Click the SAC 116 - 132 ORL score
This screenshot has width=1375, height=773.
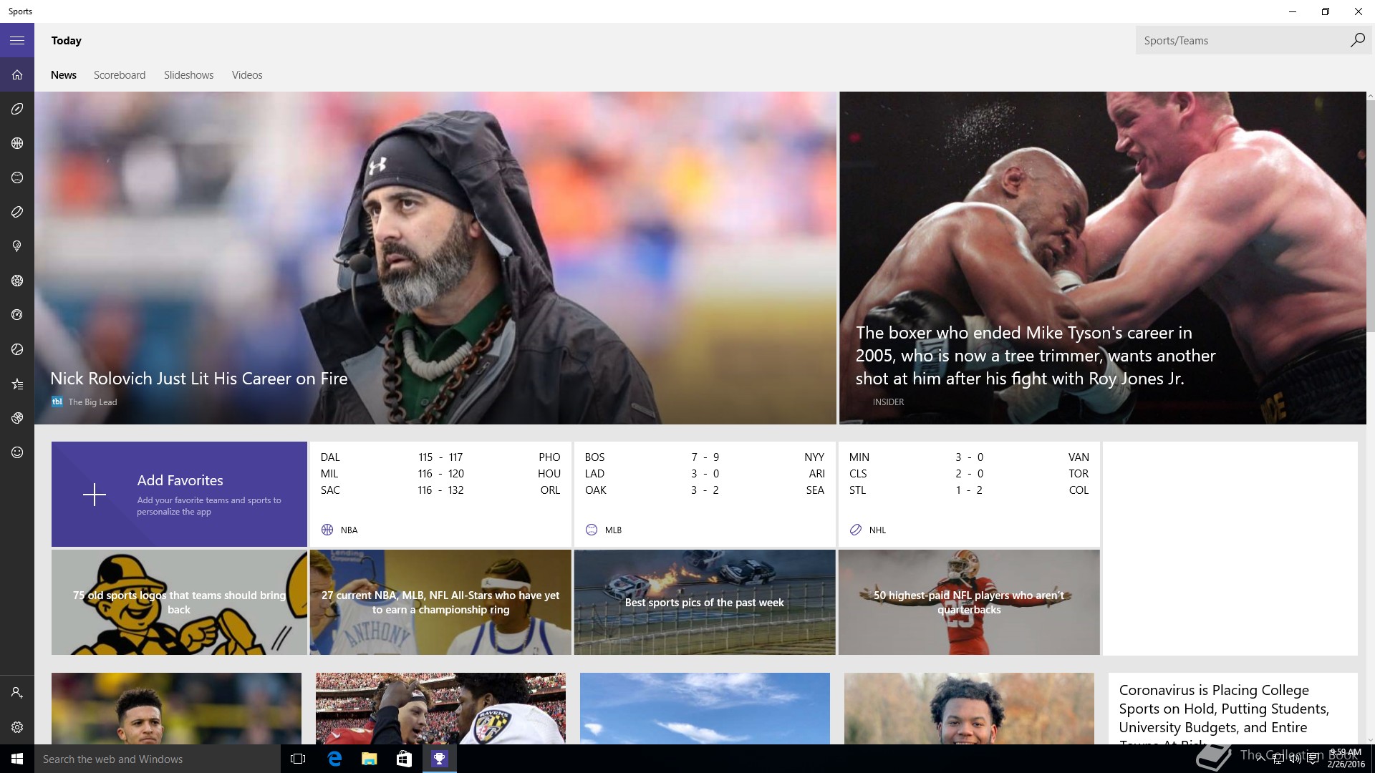440,490
